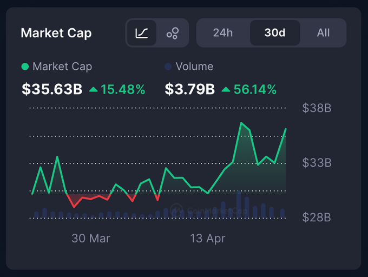The height and width of the screenshot is (277, 368).
Task: Click the green Market Cap change arrow
Action: pos(94,90)
